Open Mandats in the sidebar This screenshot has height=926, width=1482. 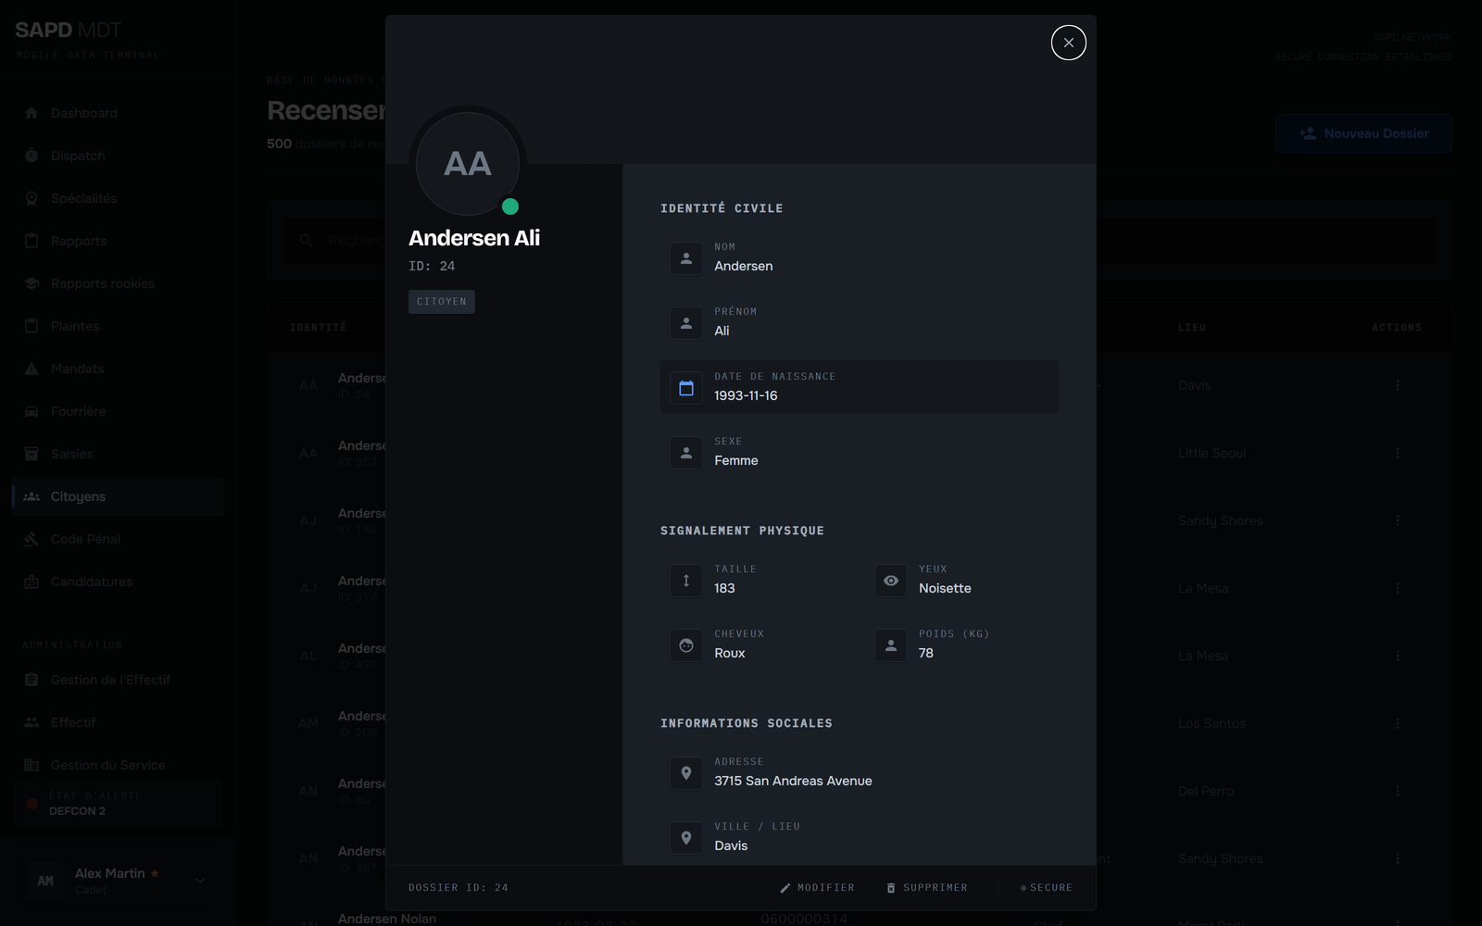(119, 369)
